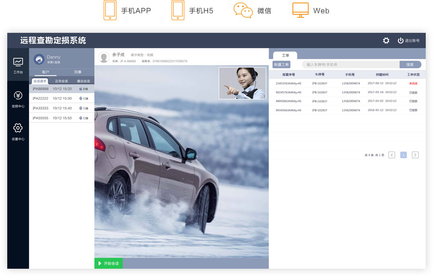Click the 搜索 search button
This screenshot has height=276, width=433.
click(x=410, y=65)
